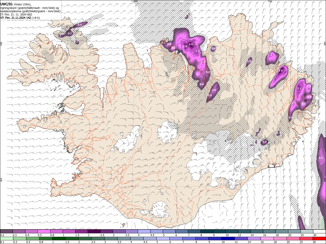Click the 'IT: Fim. 21. 11. 2024 06Z' line
This screenshot has height=244, width=326.
click(x=16, y=14)
